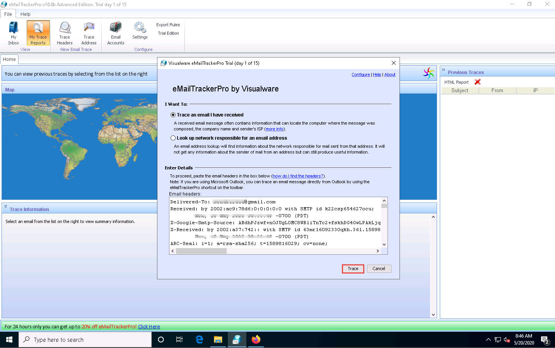555x348 pixels.
Task: Open the File menu
Action: tap(8, 14)
